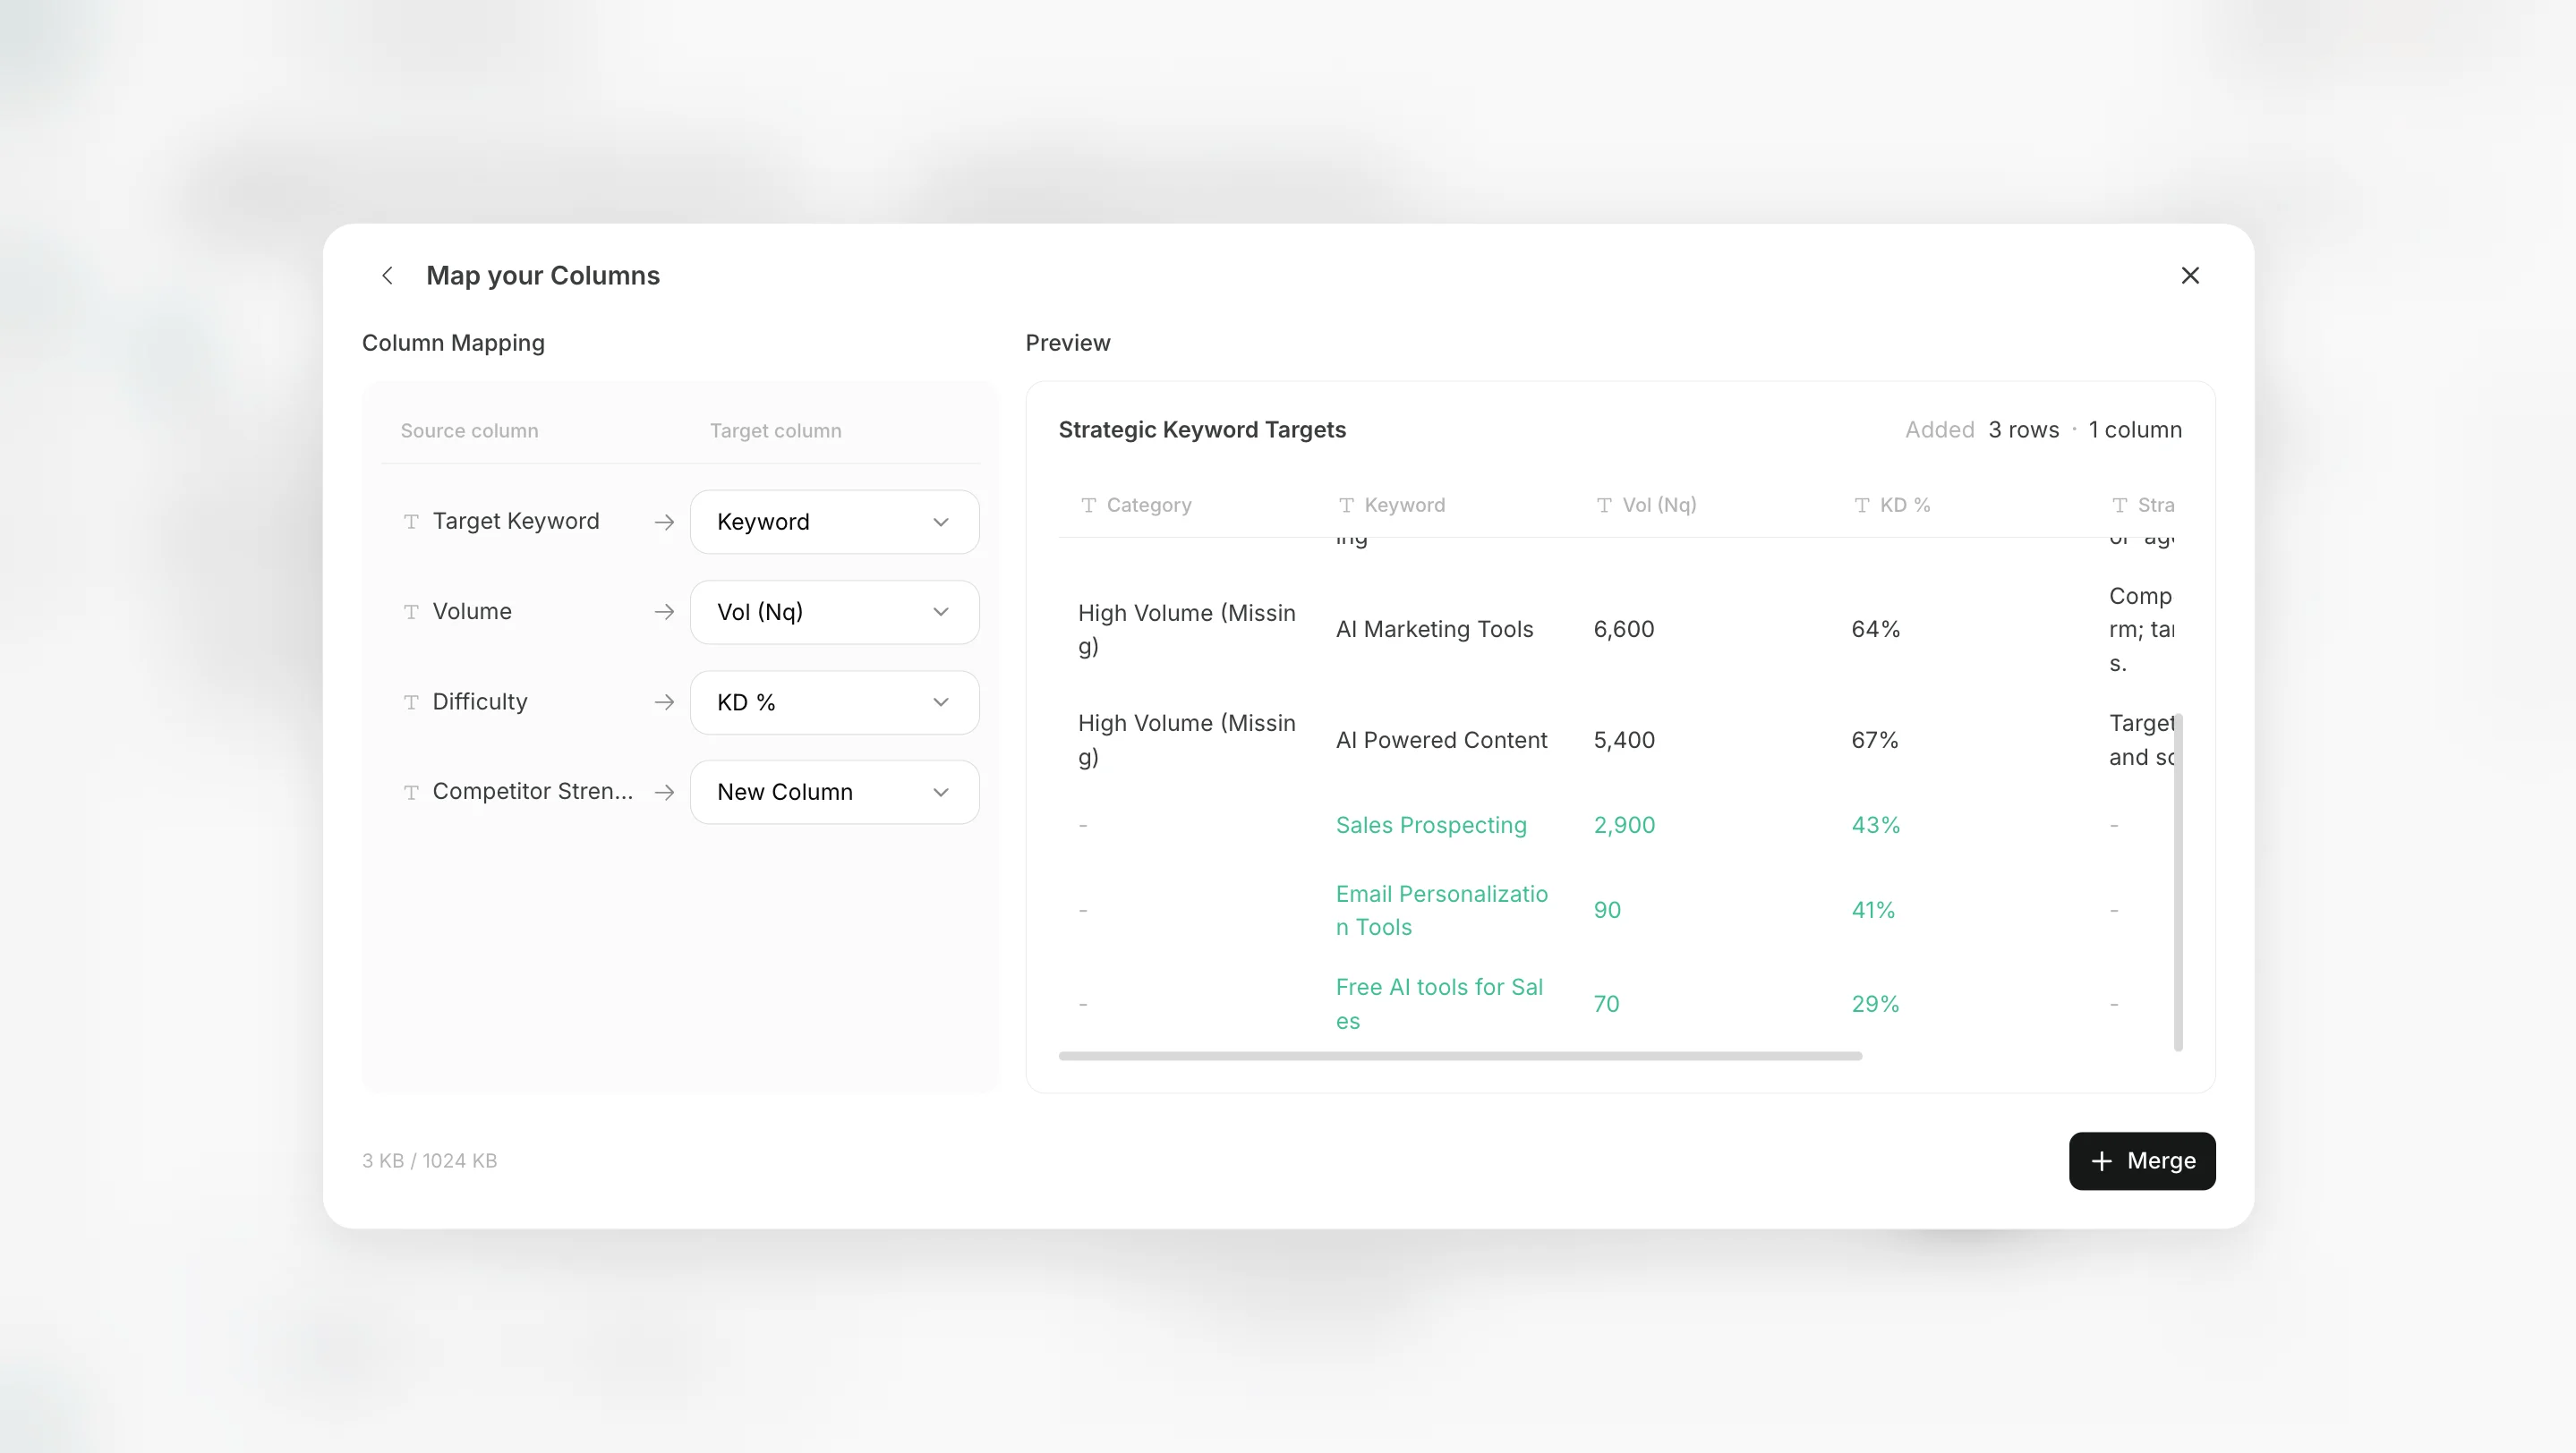This screenshot has width=2576, height=1453.
Task: Click the type icon in Vol (Nq) header
Action: point(1604,505)
